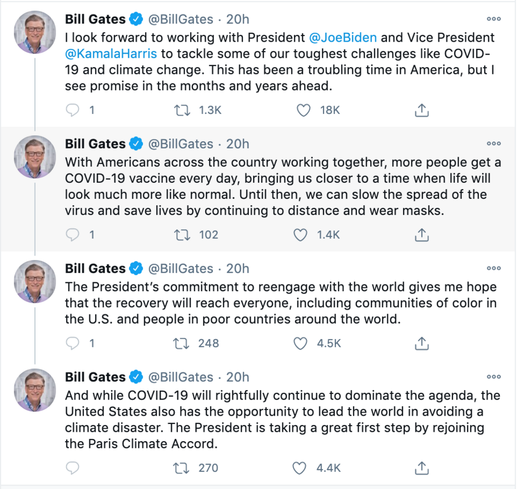This screenshot has height=489, width=517.
Task: Like the tweet with 1.4K likes
Action: click(x=300, y=235)
